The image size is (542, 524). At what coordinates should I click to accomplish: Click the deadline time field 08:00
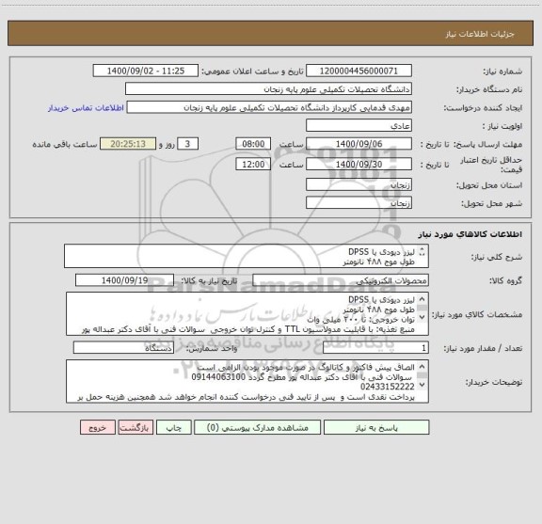tap(253, 144)
